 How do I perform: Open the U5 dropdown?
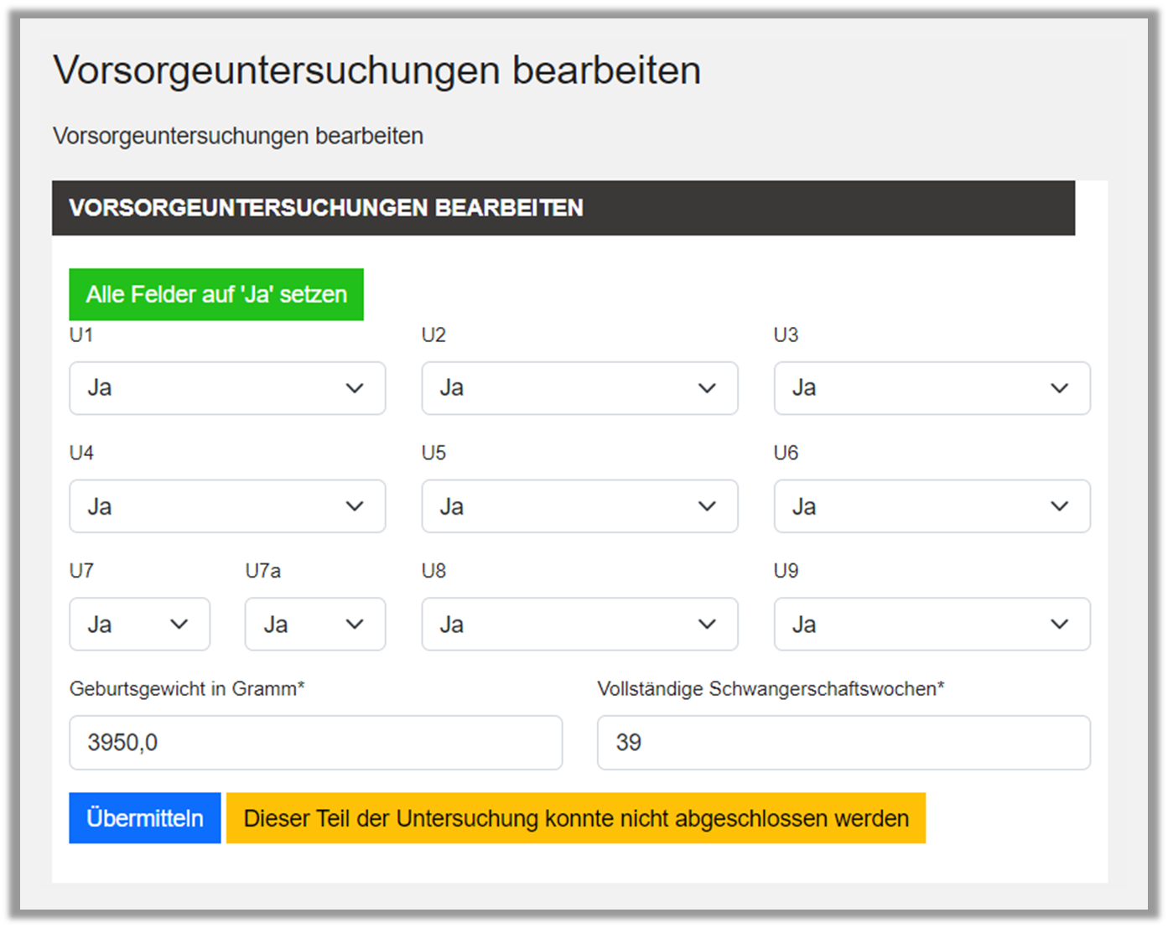[x=579, y=506]
